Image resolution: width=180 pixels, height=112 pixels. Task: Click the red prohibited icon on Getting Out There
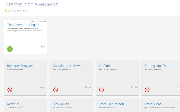(147, 90)
